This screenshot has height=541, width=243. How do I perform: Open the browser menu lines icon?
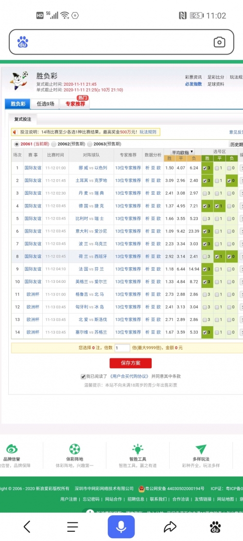(72, 526)
